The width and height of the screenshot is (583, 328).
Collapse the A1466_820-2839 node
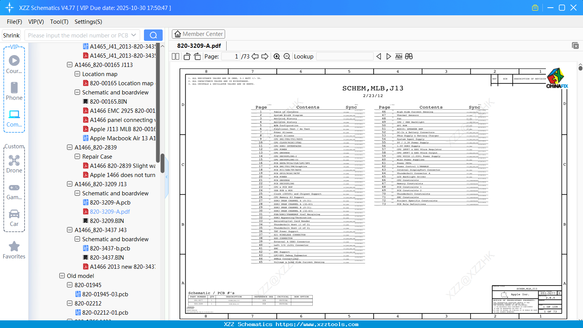[x=70, y=147]
